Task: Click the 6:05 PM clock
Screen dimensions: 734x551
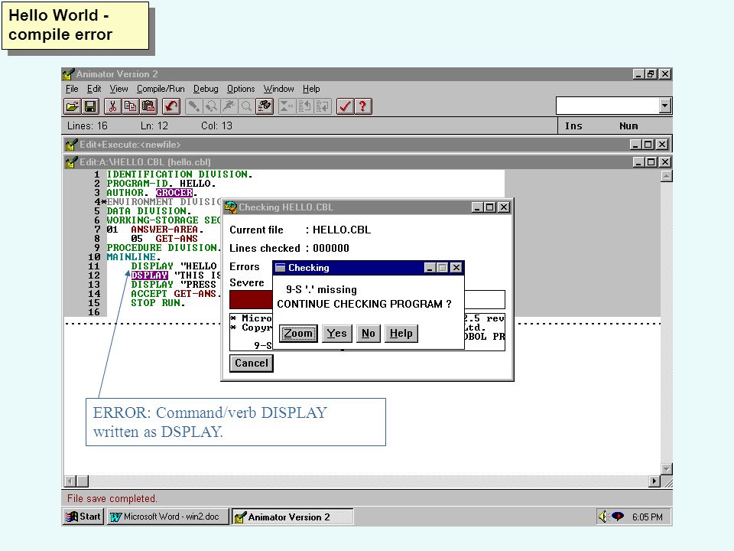Action: (647, 517)
